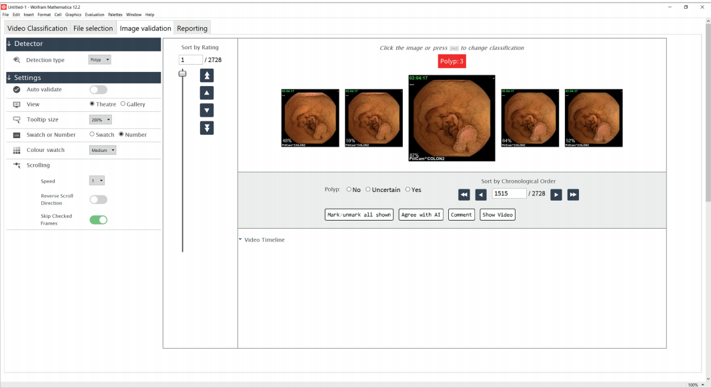
Task: Open the Format menu
Action: [44, 15]
